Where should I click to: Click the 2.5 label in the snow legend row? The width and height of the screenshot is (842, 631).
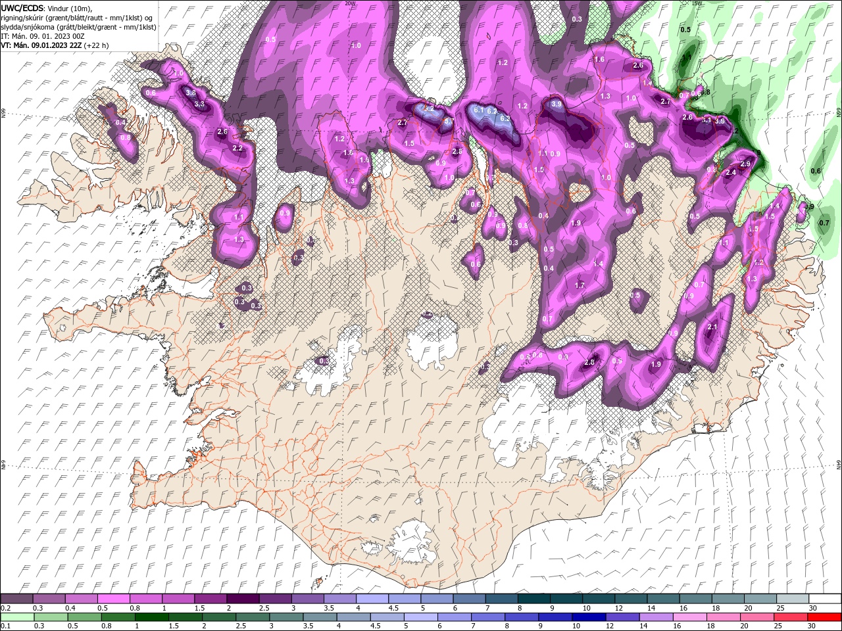coord(264,608)
